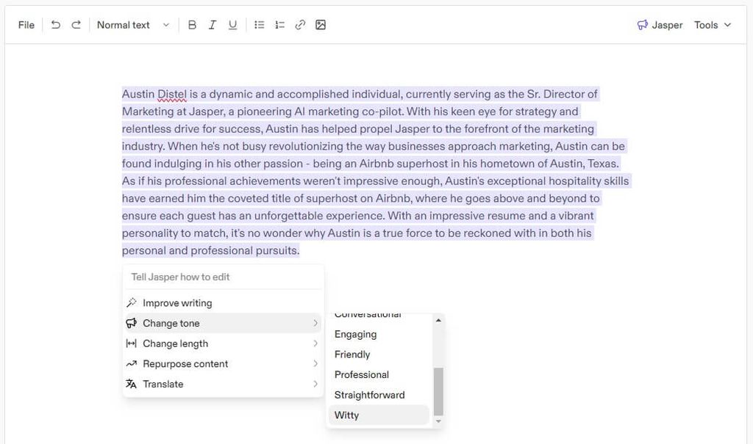Viewport: 753px width, 444px height.
Task: Click the Tell Jasper how to edit field
Action: (222, 277)
